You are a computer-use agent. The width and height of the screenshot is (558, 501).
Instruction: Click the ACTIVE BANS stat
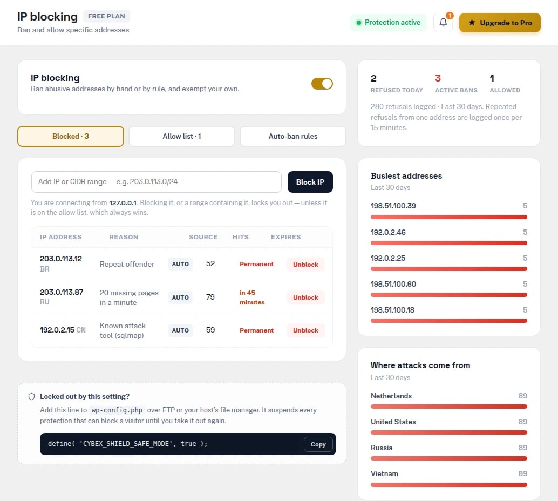(456, 84)
